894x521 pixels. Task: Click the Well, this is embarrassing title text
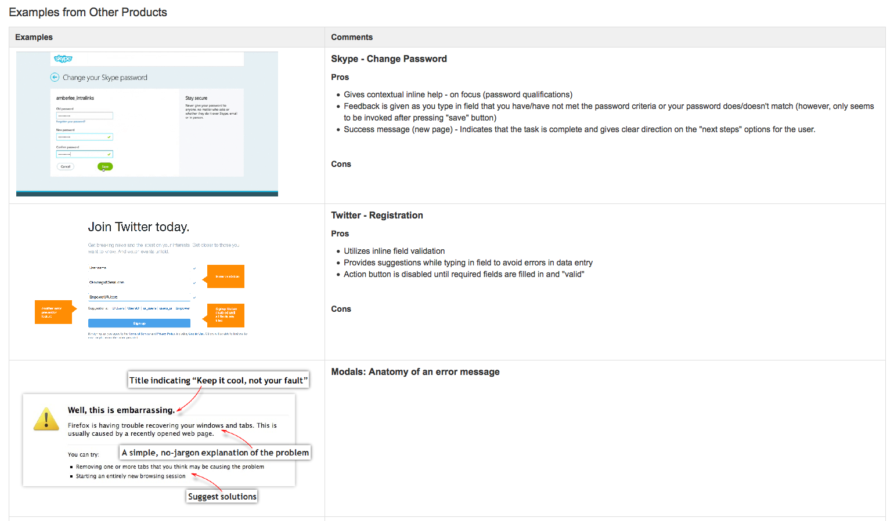pos(121,410)
